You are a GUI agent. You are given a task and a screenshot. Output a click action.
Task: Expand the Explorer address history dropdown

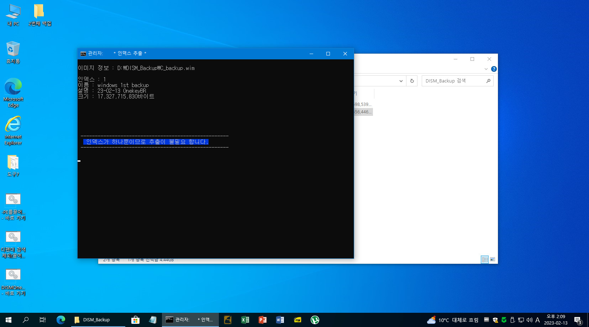point(401,81)
